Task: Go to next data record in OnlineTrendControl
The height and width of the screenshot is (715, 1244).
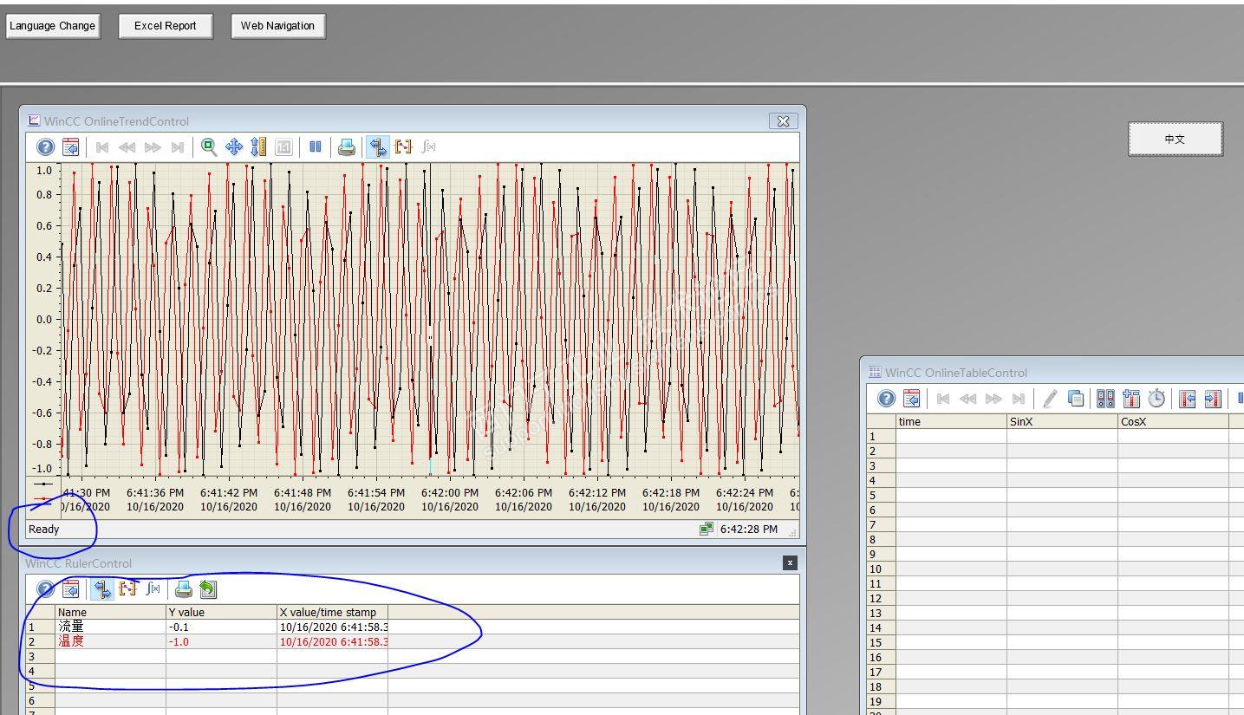Action: (x=153, y=147)
